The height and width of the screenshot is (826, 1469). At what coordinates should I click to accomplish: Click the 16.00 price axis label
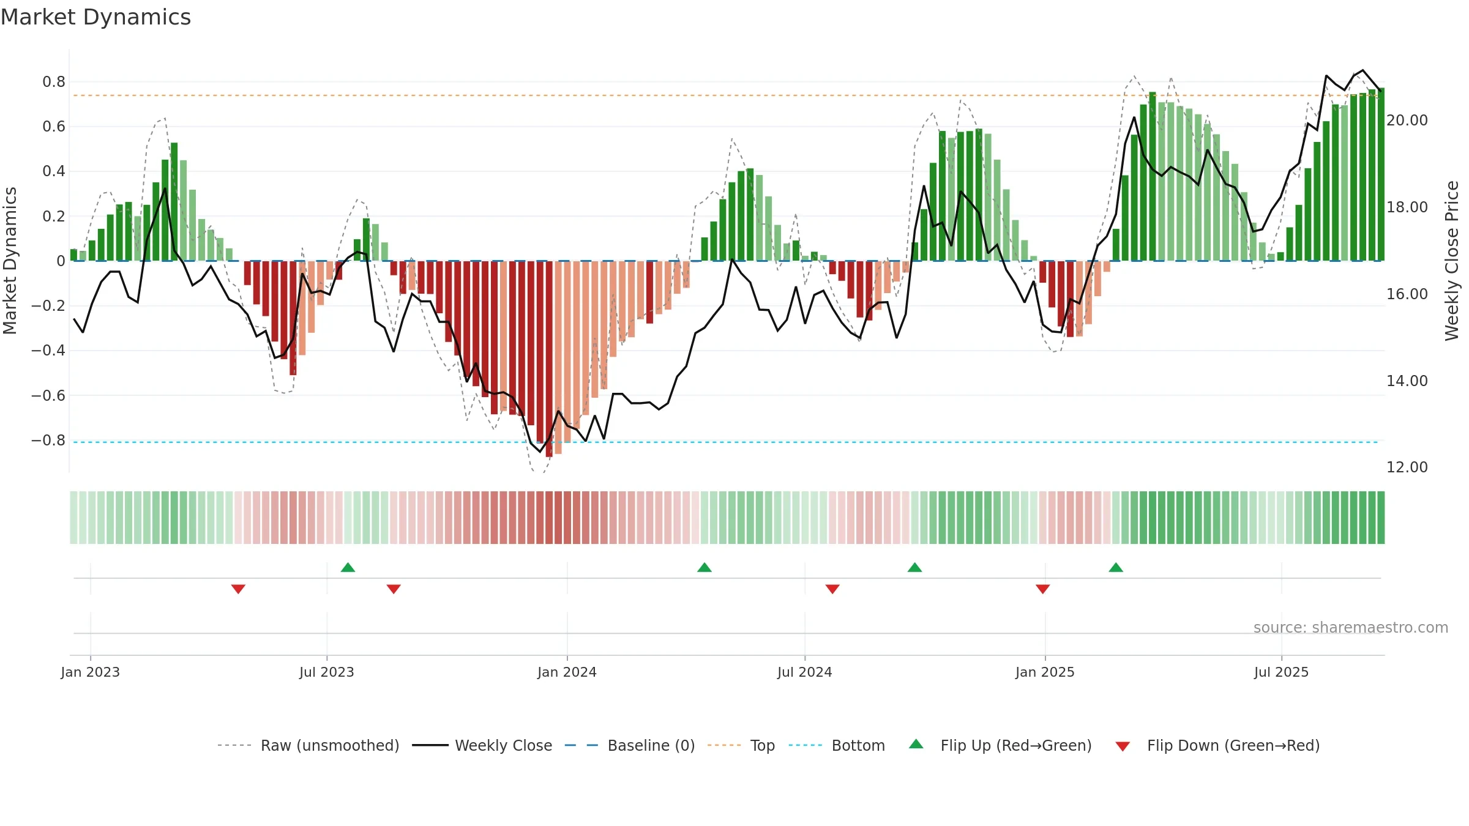pos(1407,294)
